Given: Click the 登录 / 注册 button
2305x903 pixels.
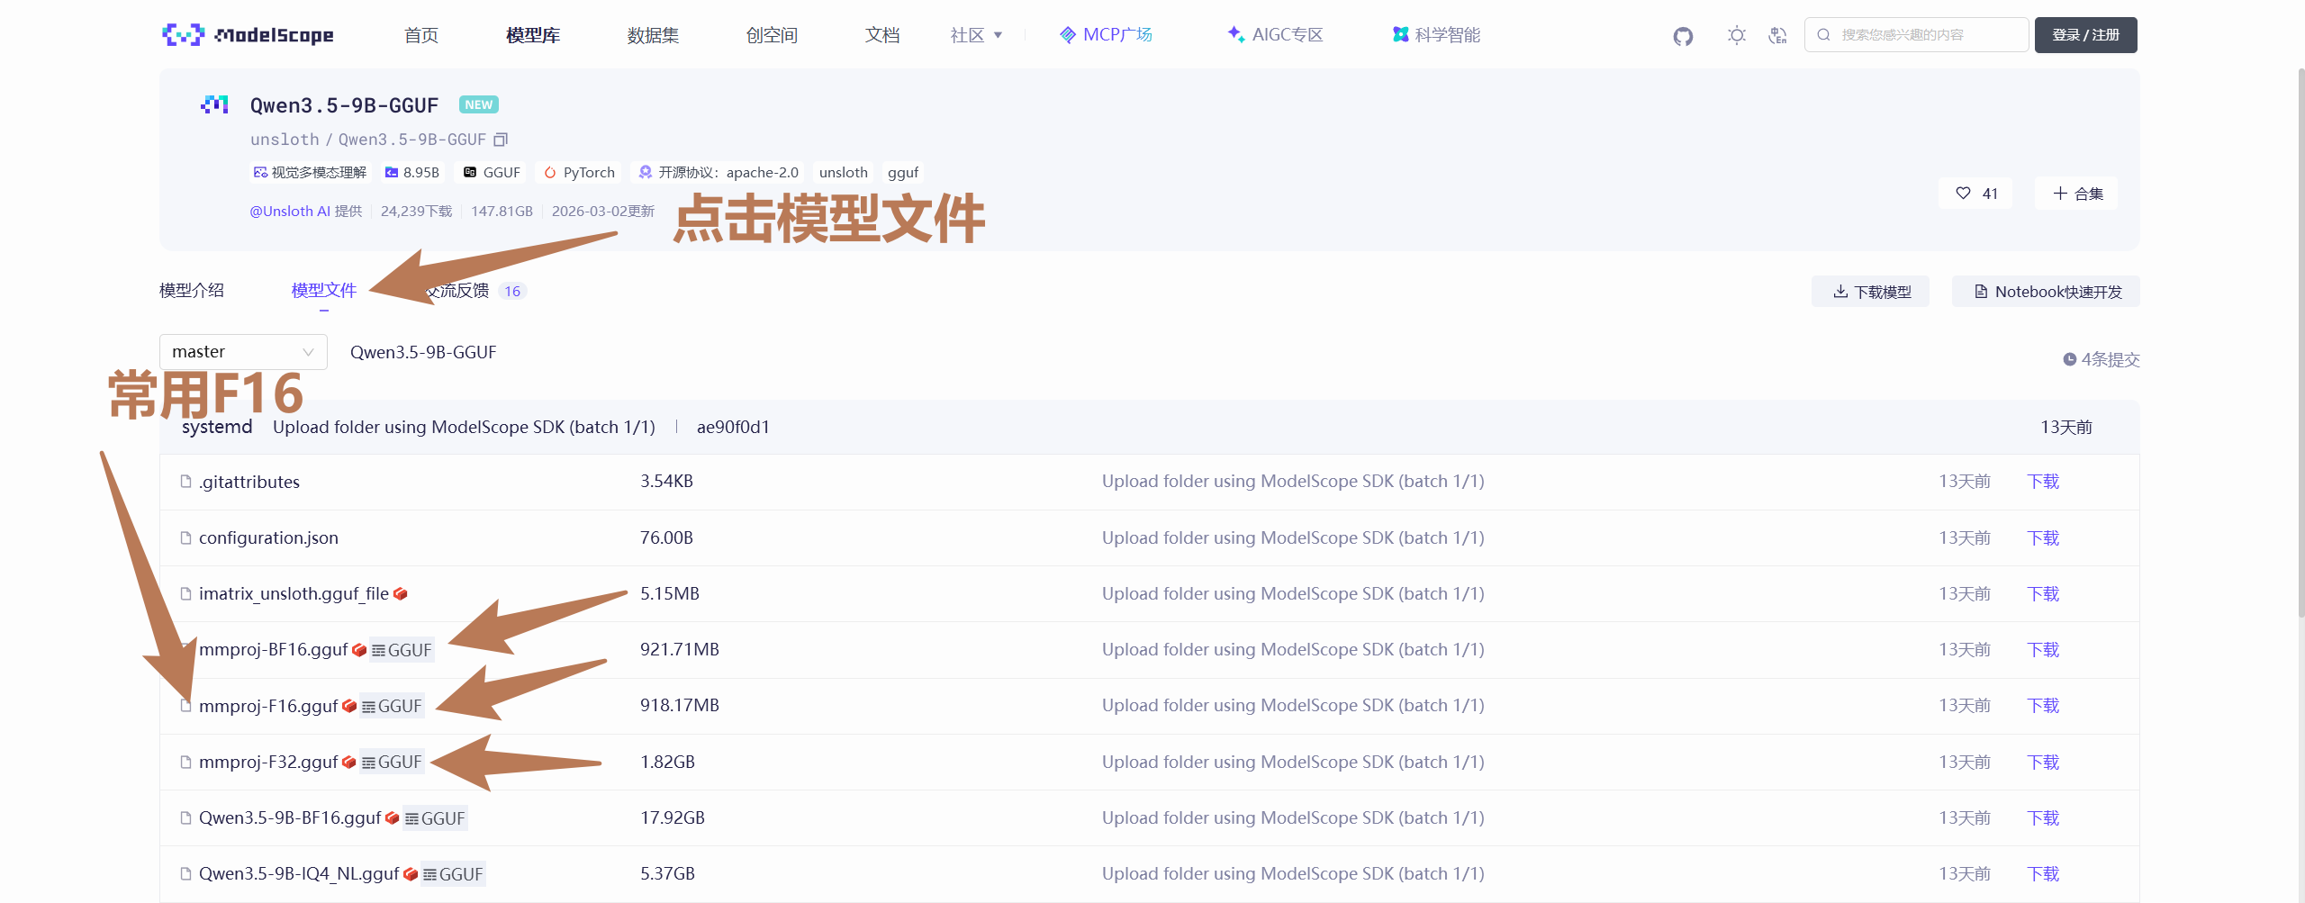Looking at the screenshot, I should tap(2085, 35).
